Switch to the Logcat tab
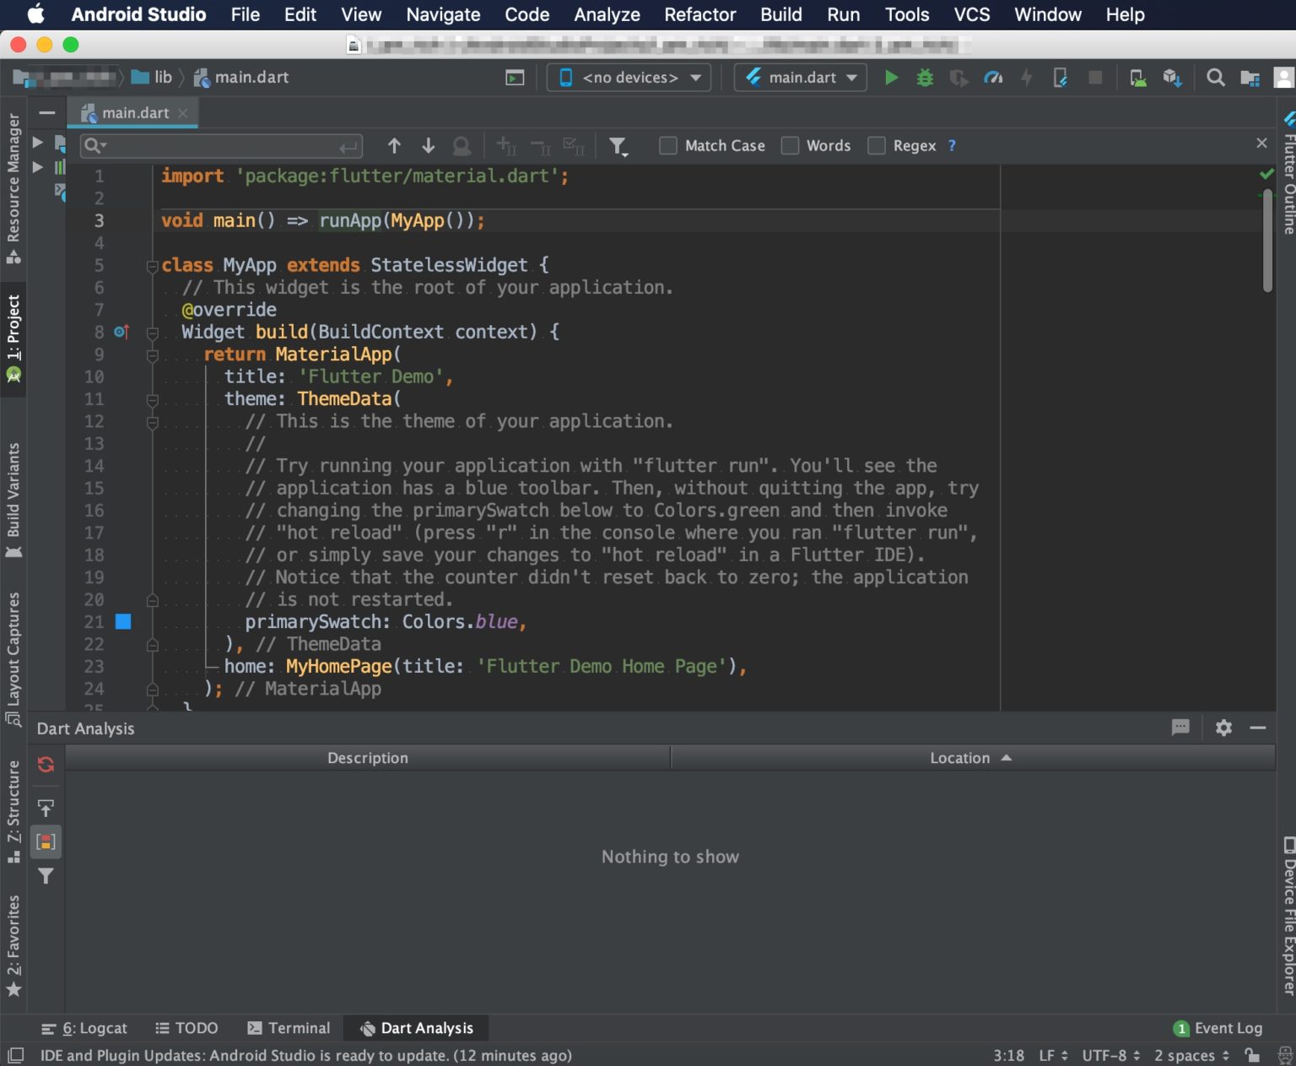This screenshot has height=1066, width=1296. [84, 1028]
